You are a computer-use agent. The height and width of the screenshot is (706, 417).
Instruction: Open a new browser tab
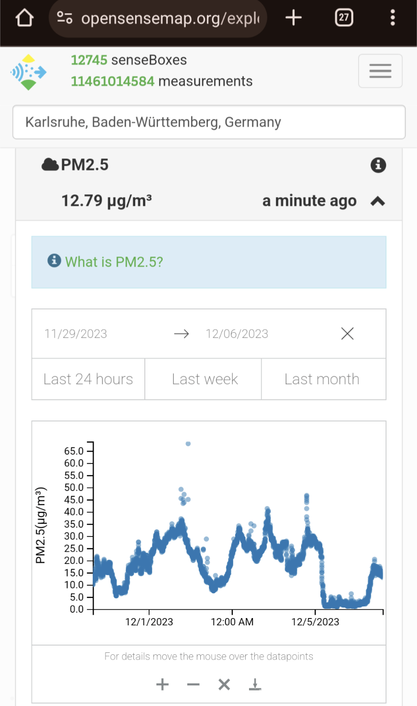point(293,18)
